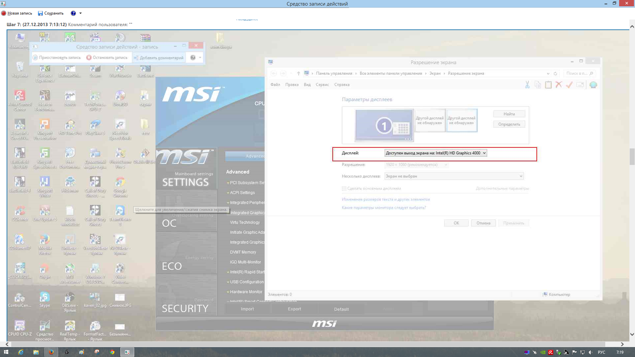Open the 'Вид' menu in the Screen Resolution window

tap(307, 85)
